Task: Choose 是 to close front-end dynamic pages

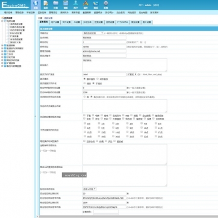Action: [84, 97]
